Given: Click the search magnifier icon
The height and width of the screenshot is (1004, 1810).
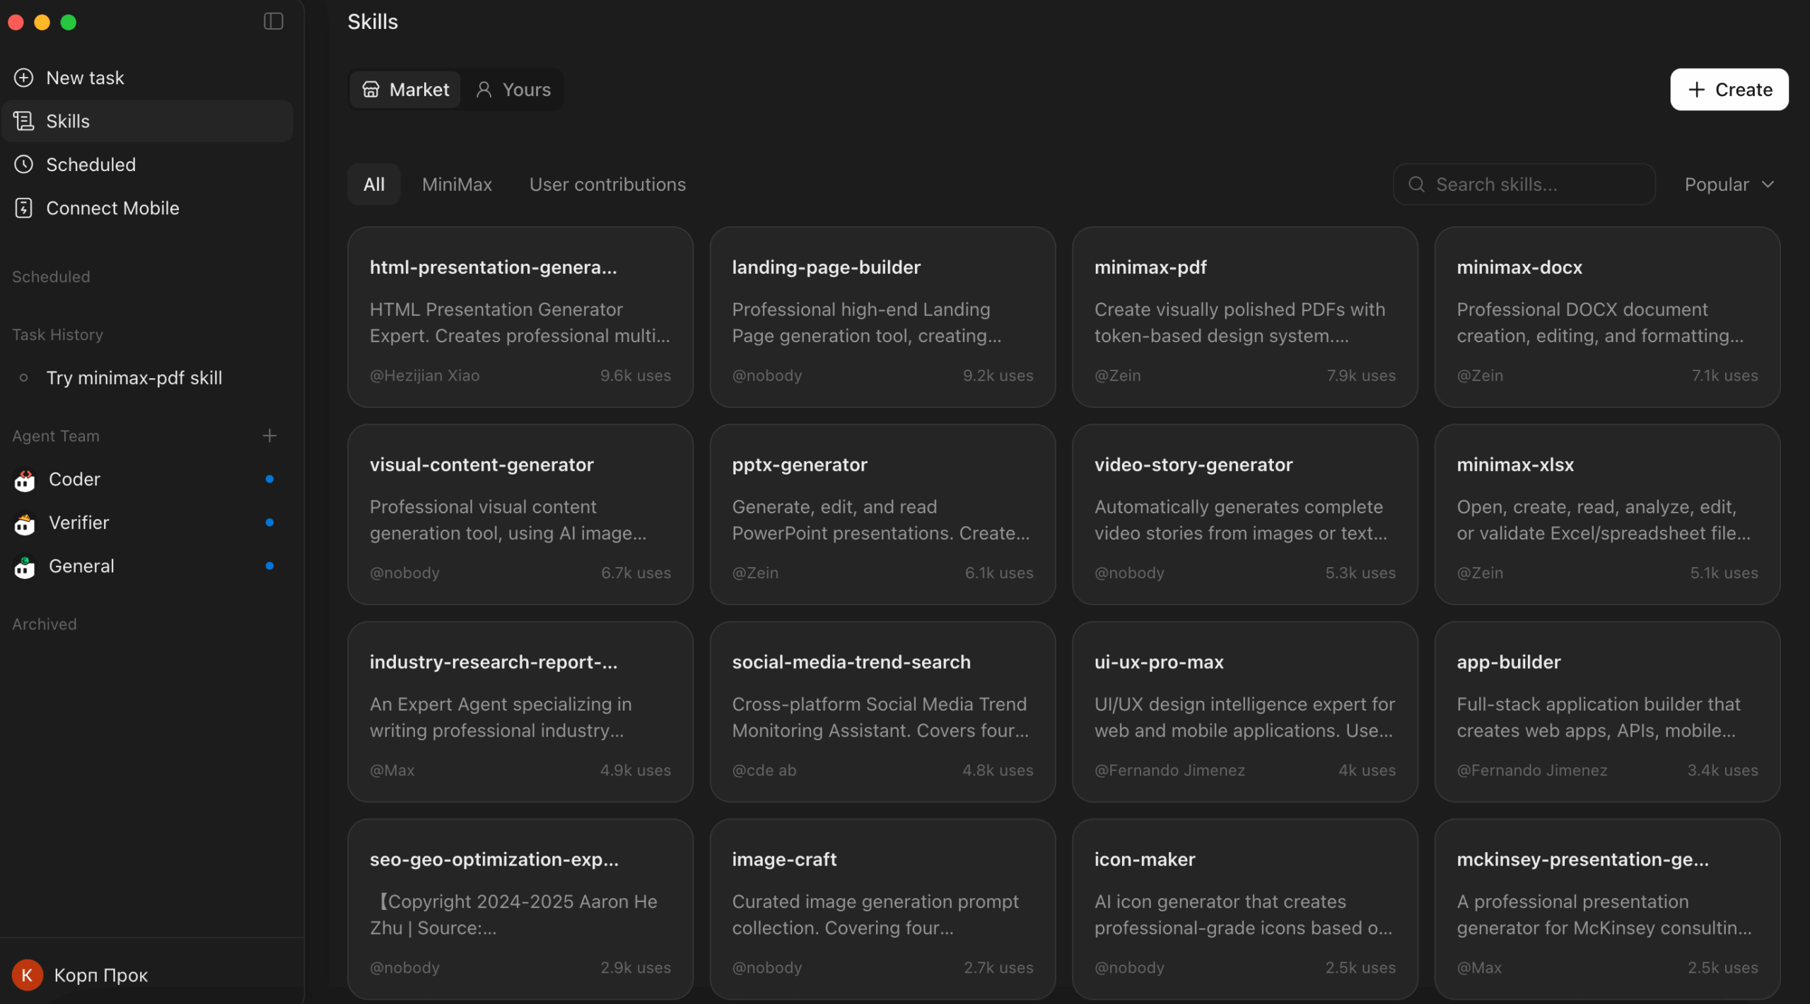Looking at the screenshot, I should coord(1416,185).
